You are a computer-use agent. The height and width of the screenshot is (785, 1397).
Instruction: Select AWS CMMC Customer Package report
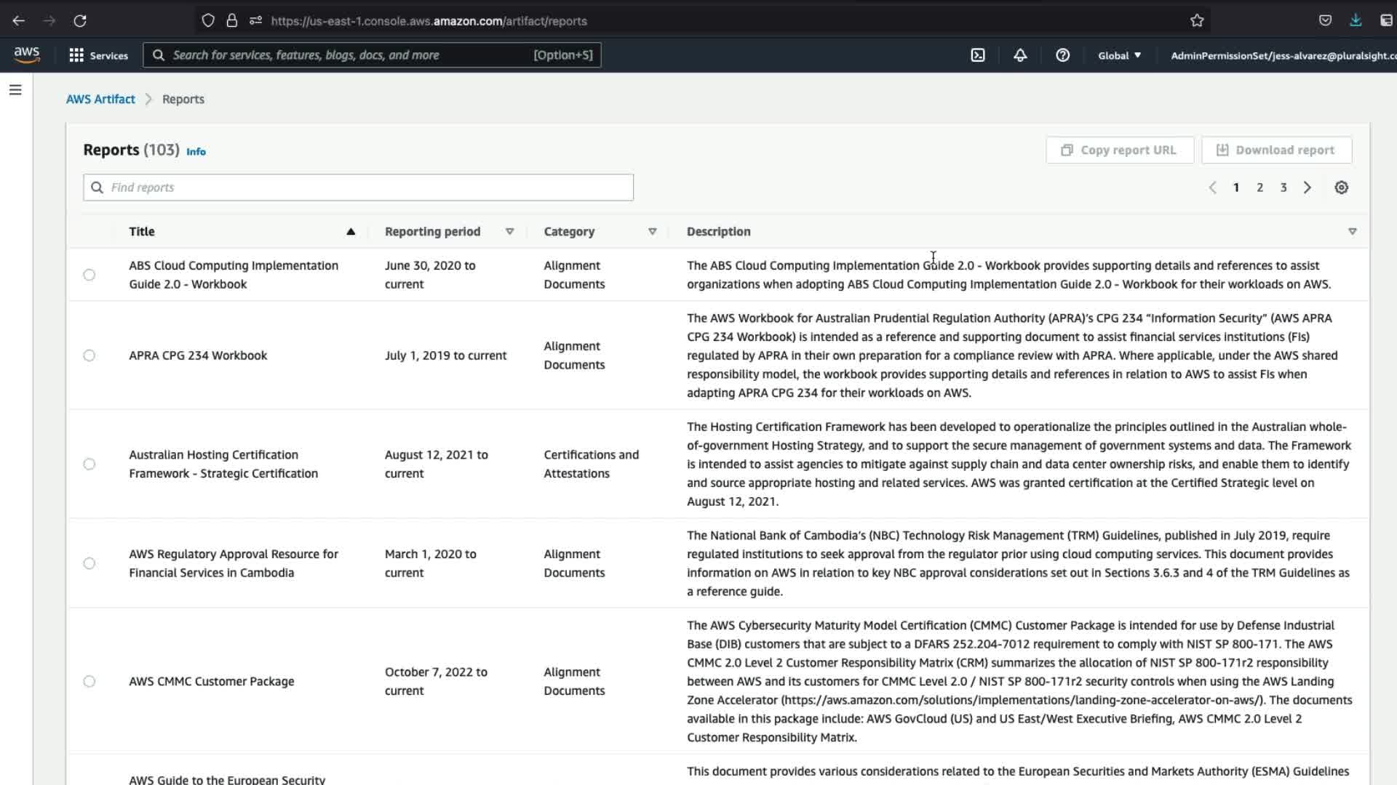click(89, 681)
